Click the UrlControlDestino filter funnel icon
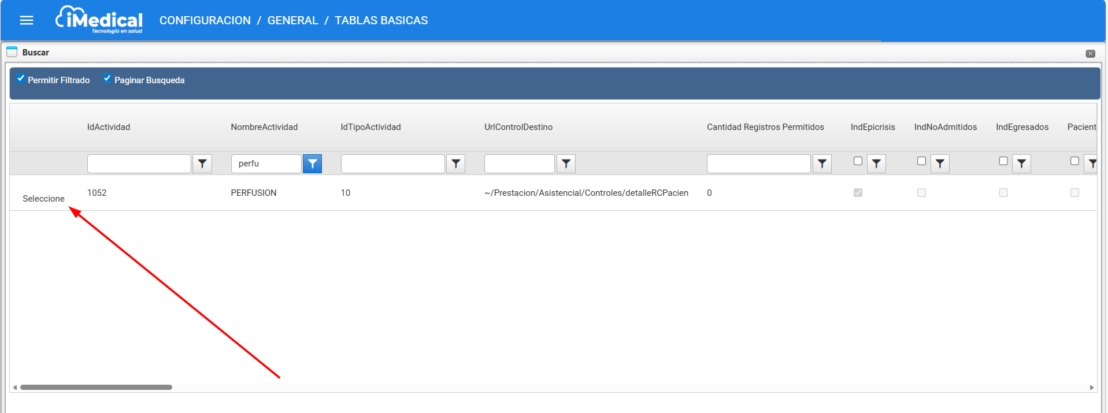Image resolution: width=1108 pixels, height=413 pixels. pyautogui.click(x=566, y=164)
